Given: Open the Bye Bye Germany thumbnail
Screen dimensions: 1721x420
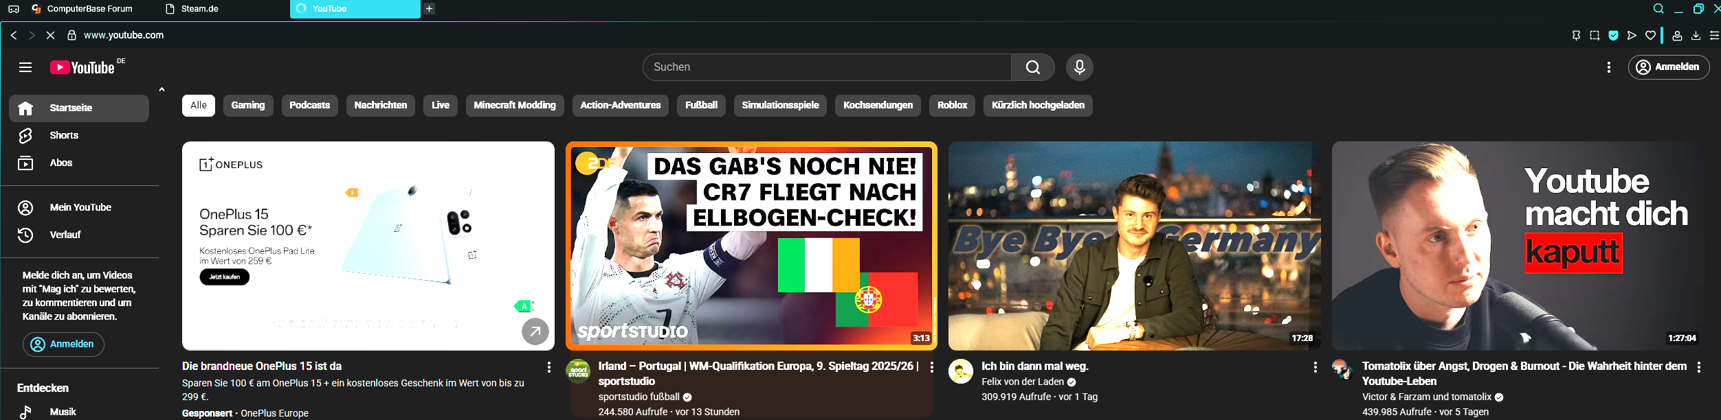Looking at the screenshot, I should click(x=1134, y=246).
